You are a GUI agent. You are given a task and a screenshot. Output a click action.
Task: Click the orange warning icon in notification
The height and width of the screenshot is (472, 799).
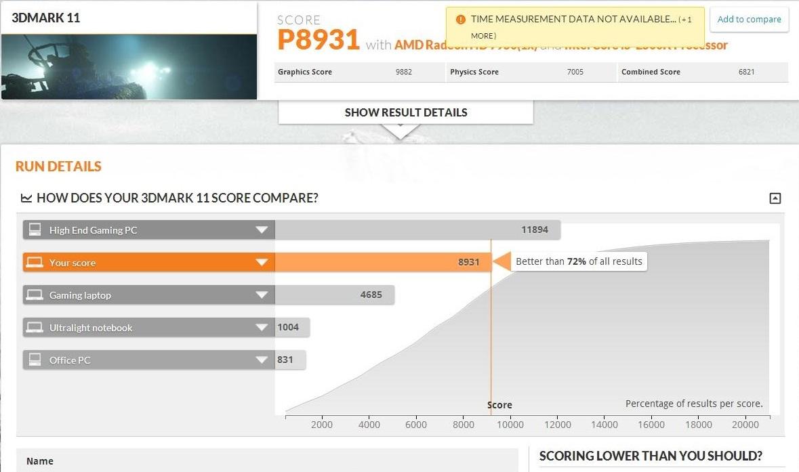[x=461, y=20]
